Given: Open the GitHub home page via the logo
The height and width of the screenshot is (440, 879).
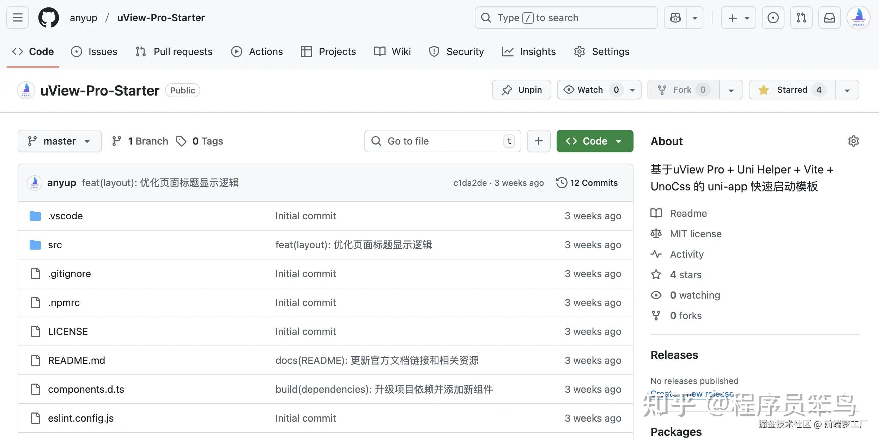Looking at the screenshot, I should coord(48,17).
